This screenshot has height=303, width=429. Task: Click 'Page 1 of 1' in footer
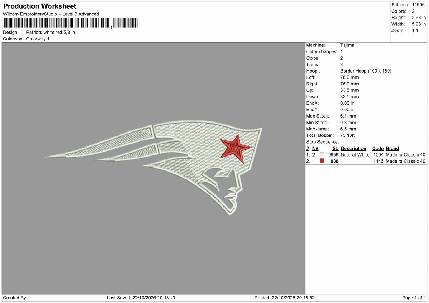[414, 298]
